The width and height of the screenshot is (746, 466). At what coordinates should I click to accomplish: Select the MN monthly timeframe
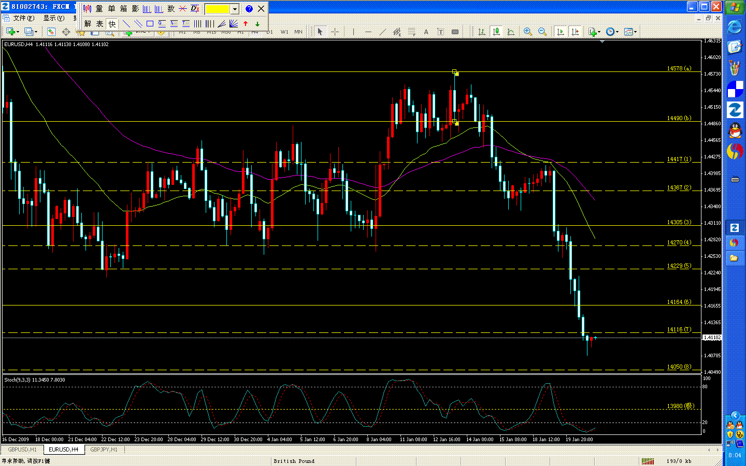click(x=298, y=32)
